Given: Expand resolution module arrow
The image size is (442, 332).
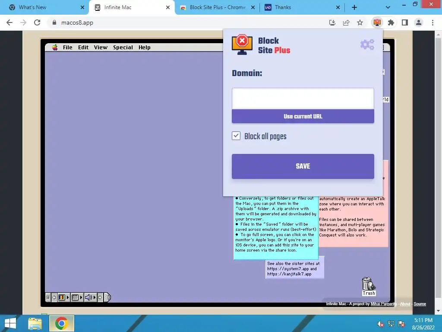Looking at the screenshot, I should point(81,297).
